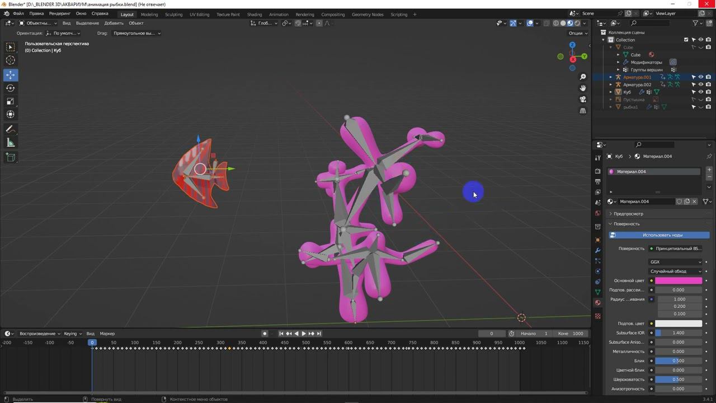Hide Арматура.002 with its eye icon
The height and width of the screenshot is (403, 716).
coord(701,85)
